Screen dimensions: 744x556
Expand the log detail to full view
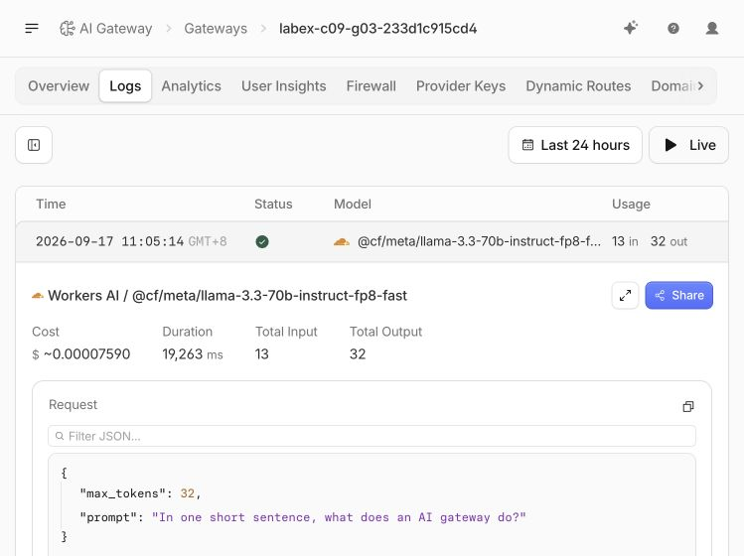click(625, 295)
